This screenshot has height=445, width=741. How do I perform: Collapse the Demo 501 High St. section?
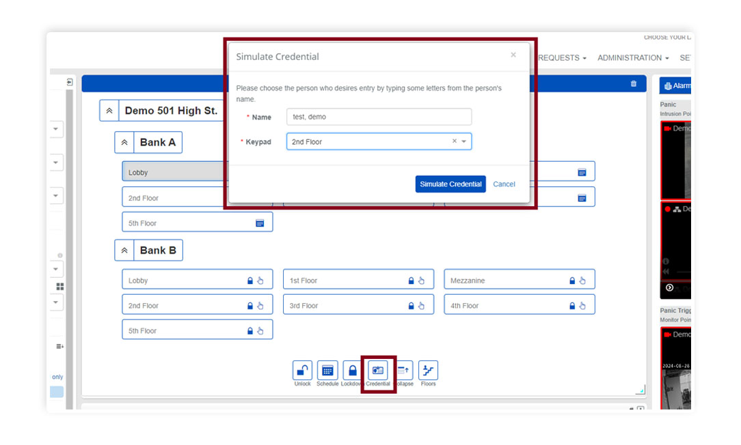point(109,111)
